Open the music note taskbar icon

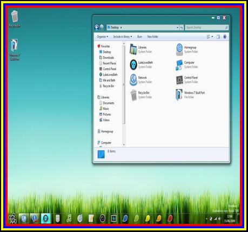[69, 218]
